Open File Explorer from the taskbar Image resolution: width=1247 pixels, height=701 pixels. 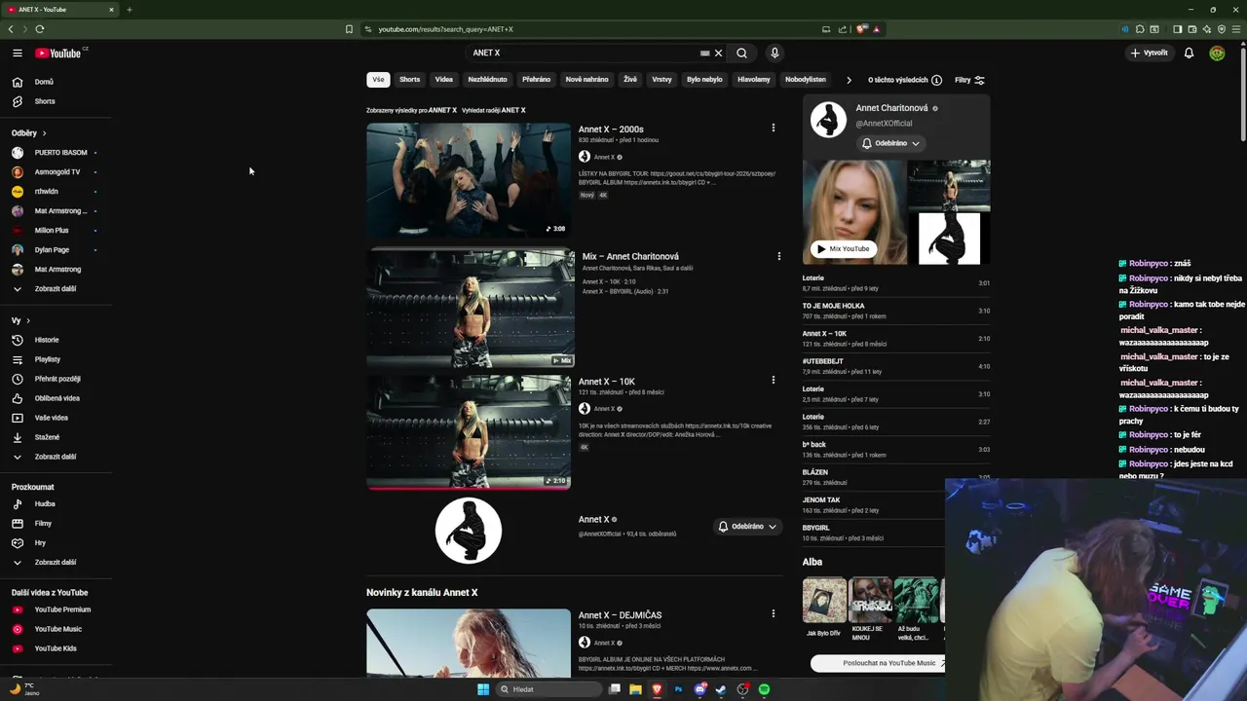[x=635, y=689]
